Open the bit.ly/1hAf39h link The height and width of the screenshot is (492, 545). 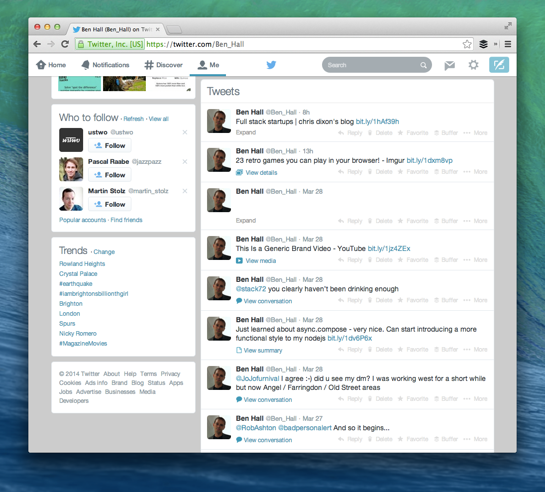(377, 122)
